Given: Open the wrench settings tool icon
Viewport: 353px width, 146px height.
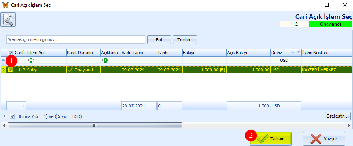Looking at the screenshot, I should pos(8,20).
